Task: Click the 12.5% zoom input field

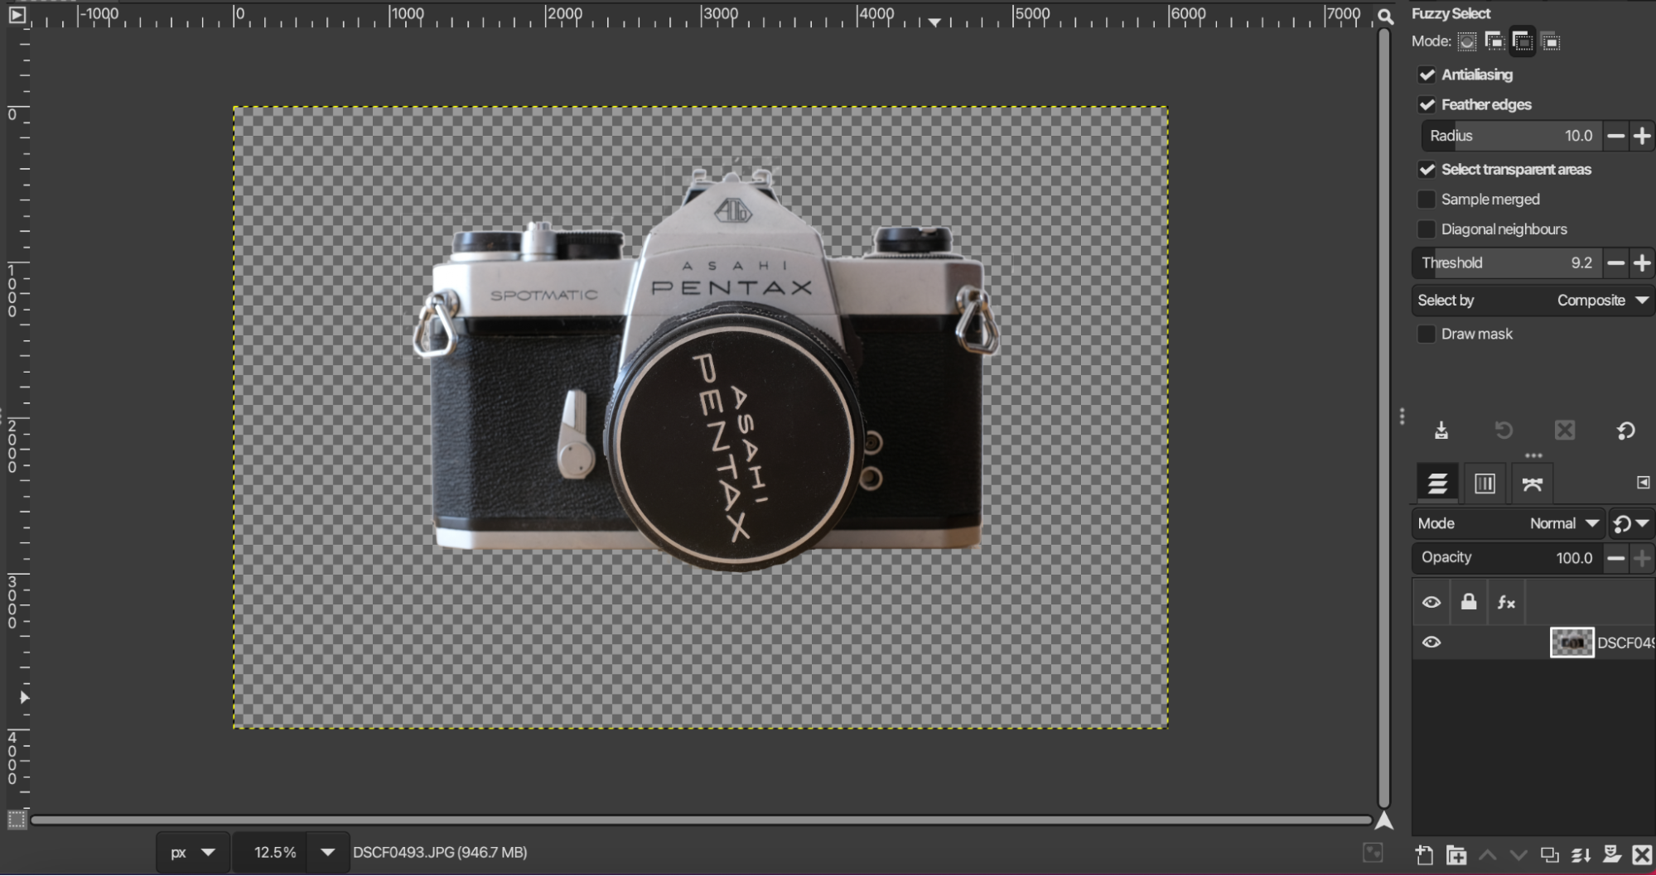Action: pos(271,852)
